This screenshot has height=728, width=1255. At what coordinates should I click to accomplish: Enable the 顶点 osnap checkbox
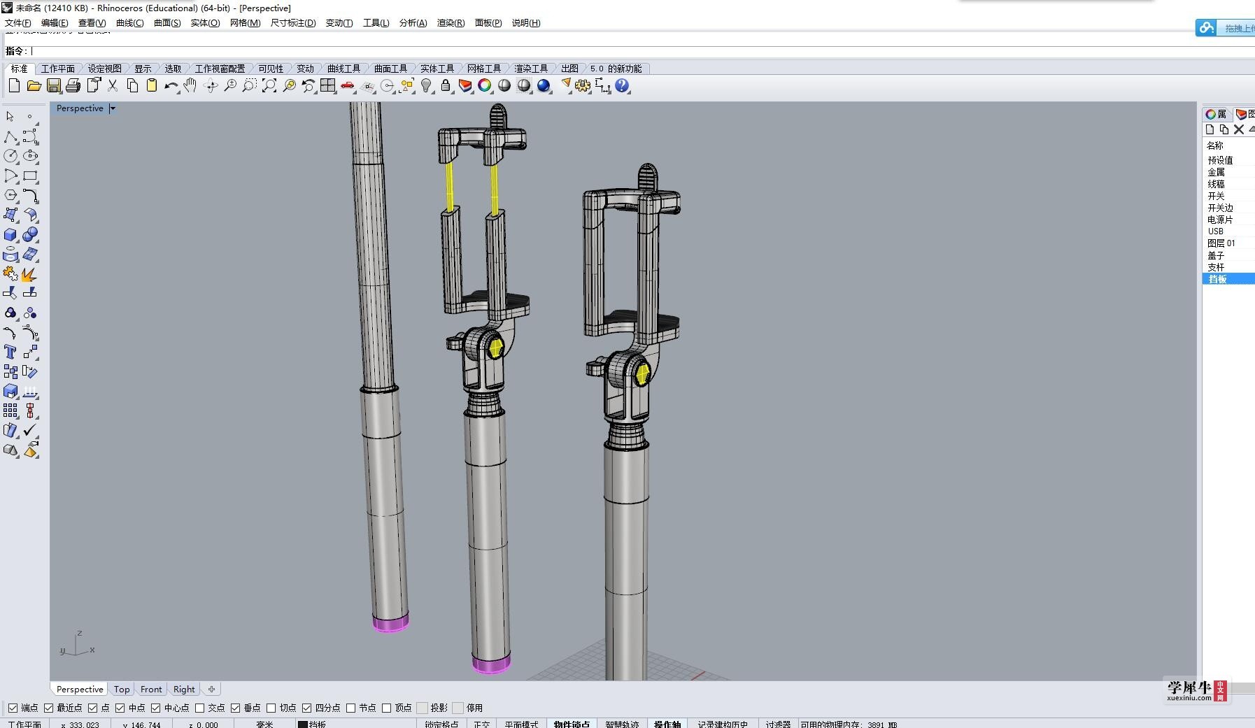(x=386, y=708)
